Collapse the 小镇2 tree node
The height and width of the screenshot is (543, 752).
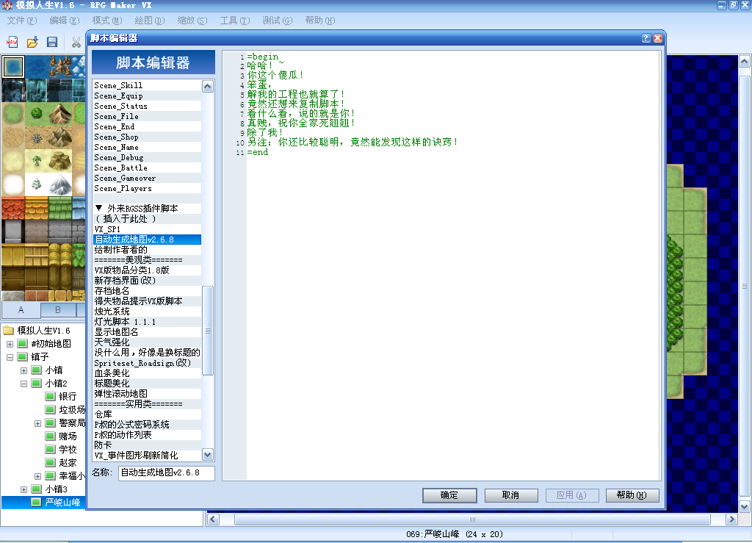pyautogui.click(x=23, y=384)
